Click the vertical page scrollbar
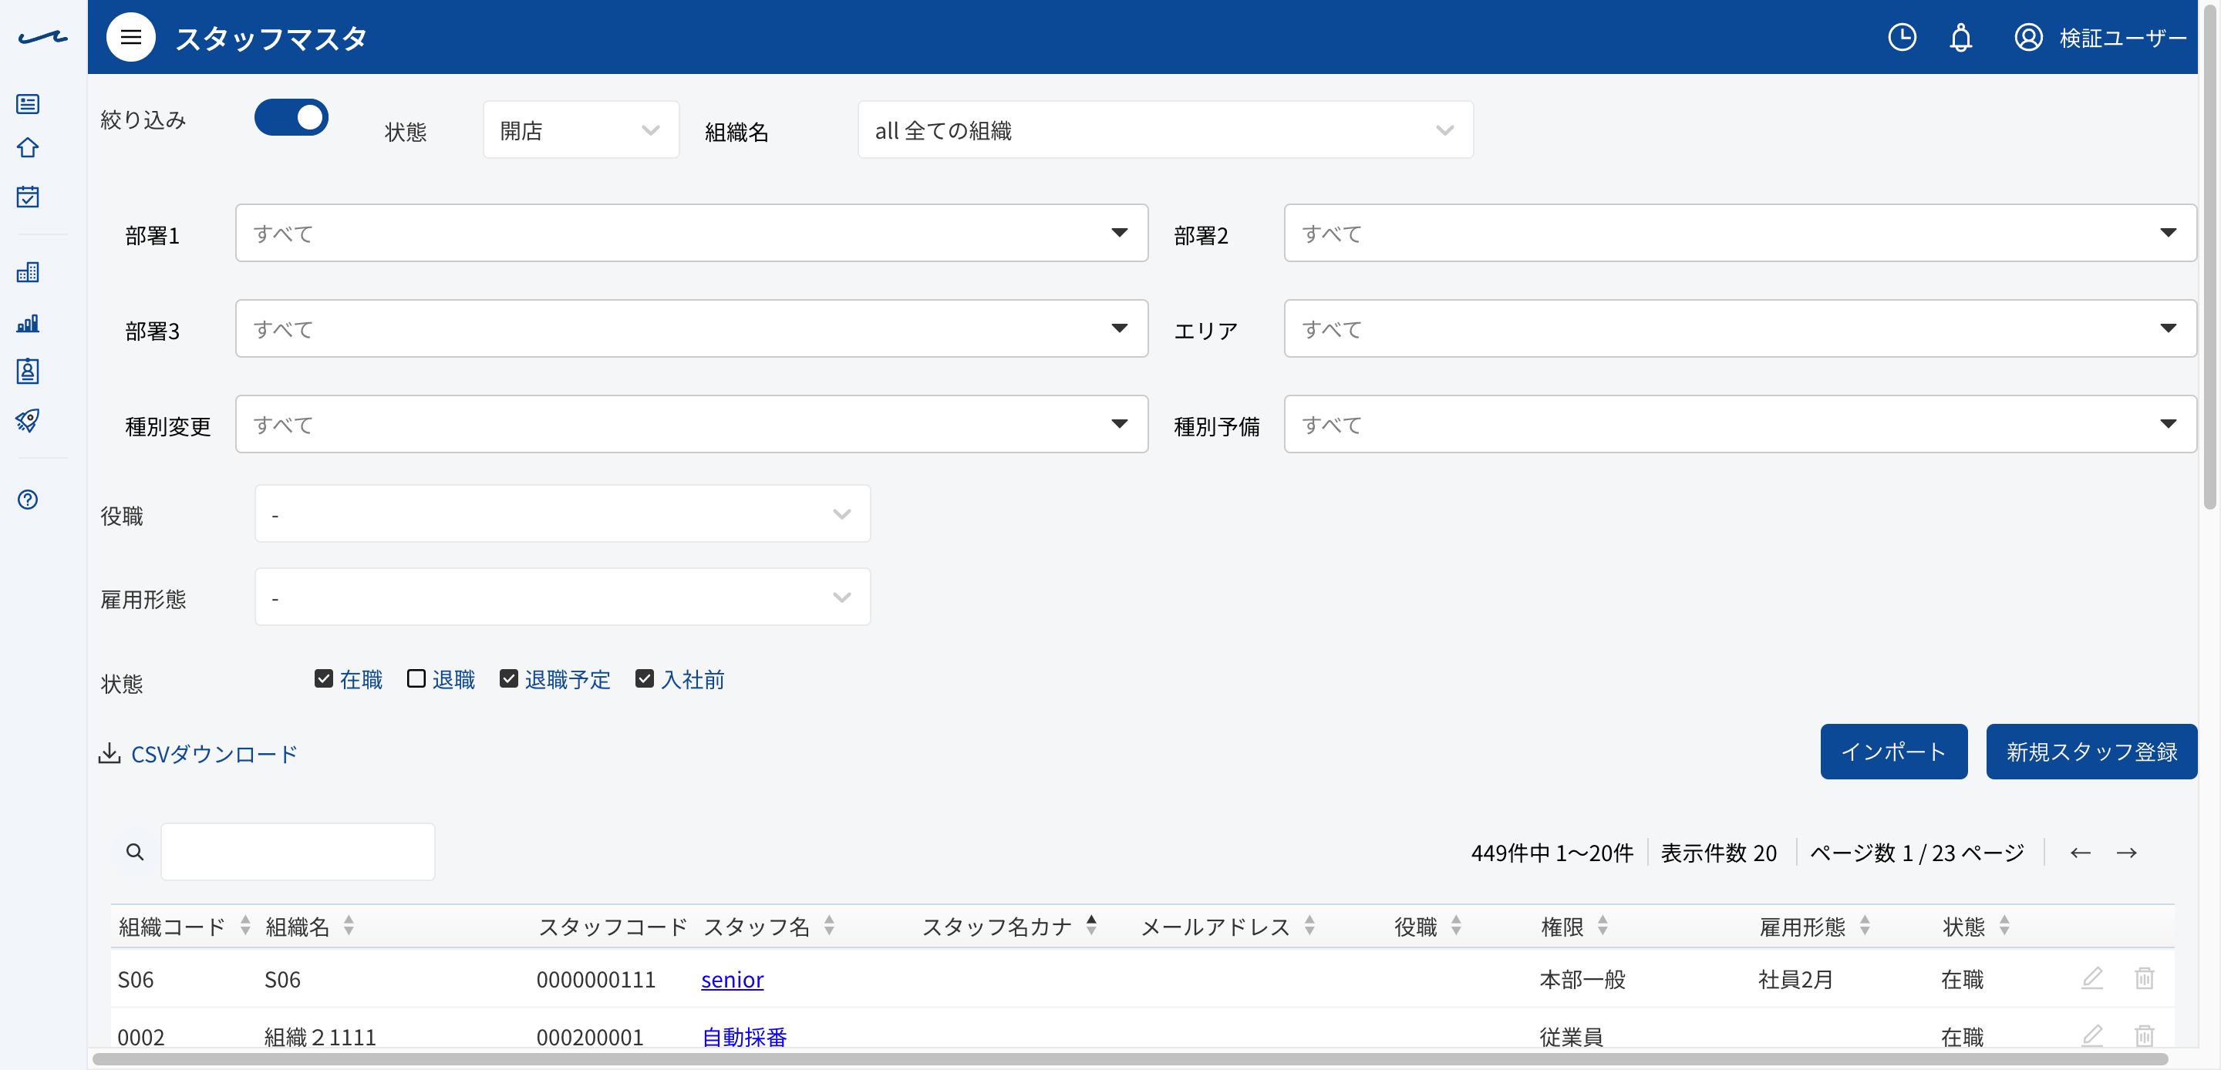2221x1070 pixels. 2209,259
